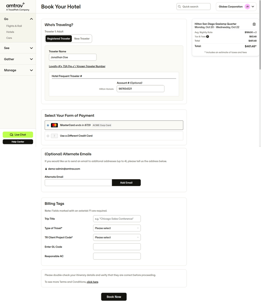
Task: Click the Quick search magnifier icon
Action: (x=179, y=7)
